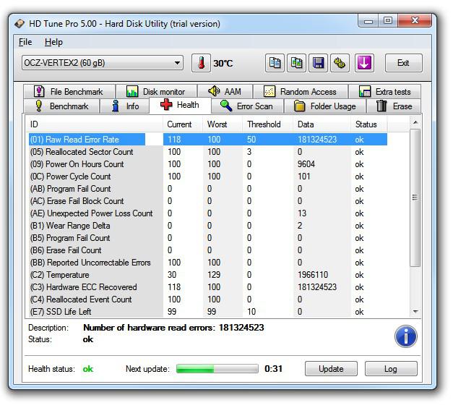This screenshot has width=453, height=408.
Task: Click the thermometer temperature icon
Action: [201, 63]
